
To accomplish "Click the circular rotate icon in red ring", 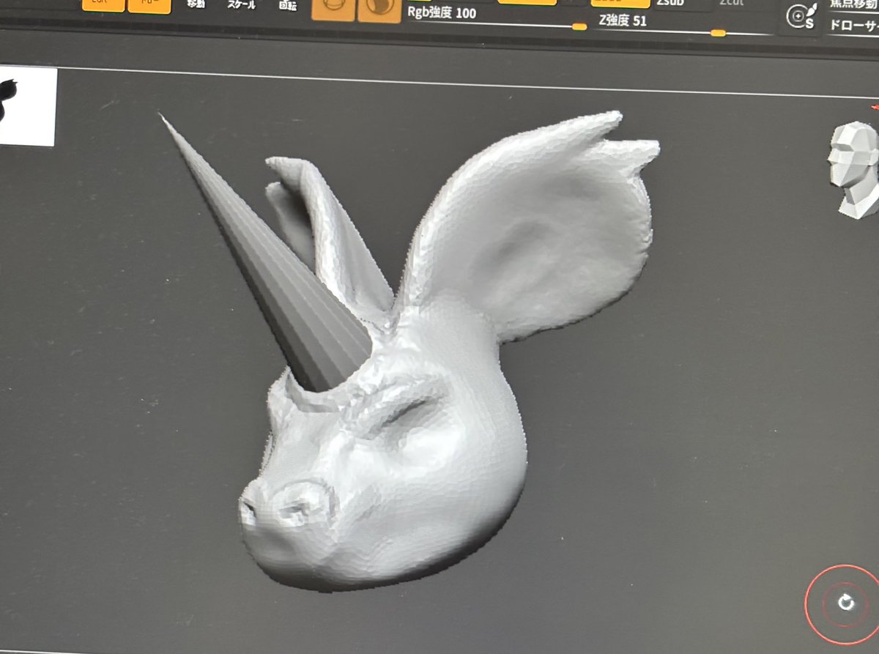I will tap(845, 603).
